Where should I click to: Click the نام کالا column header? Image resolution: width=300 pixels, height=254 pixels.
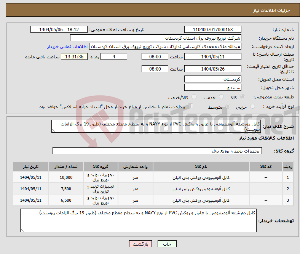[201, 167]
